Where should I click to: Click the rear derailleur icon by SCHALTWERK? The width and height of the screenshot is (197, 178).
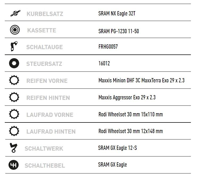click(x=14, y=148)
